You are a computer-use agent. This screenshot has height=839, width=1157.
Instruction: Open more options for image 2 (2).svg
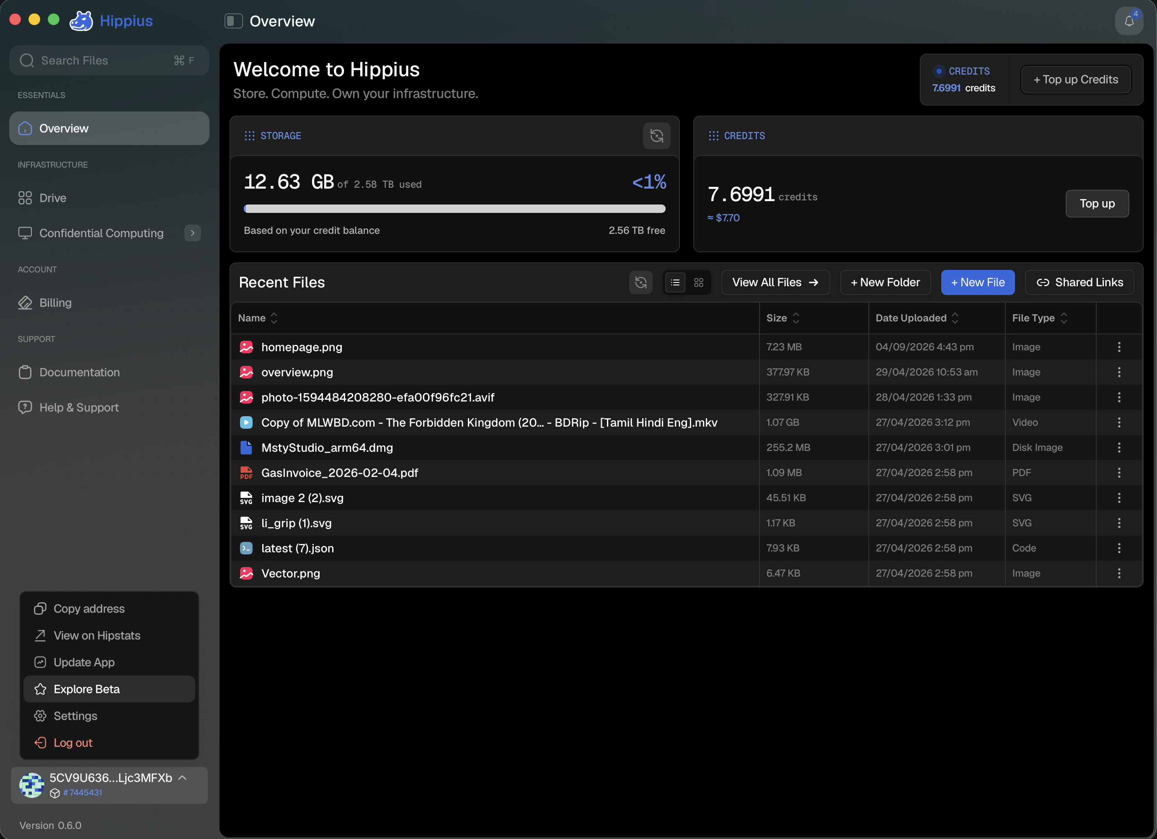1119,497
